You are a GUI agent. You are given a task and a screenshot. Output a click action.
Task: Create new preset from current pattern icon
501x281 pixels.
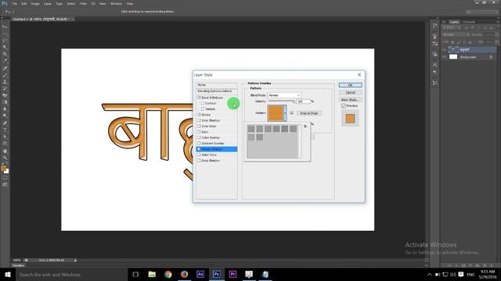[x=292, y=113]
